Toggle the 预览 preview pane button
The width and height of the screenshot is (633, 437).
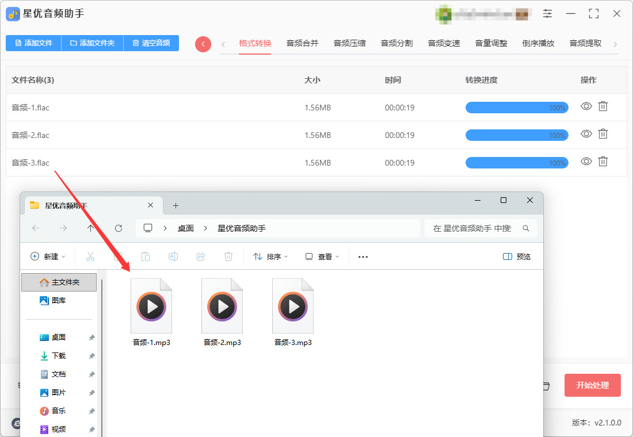point(517,256)
